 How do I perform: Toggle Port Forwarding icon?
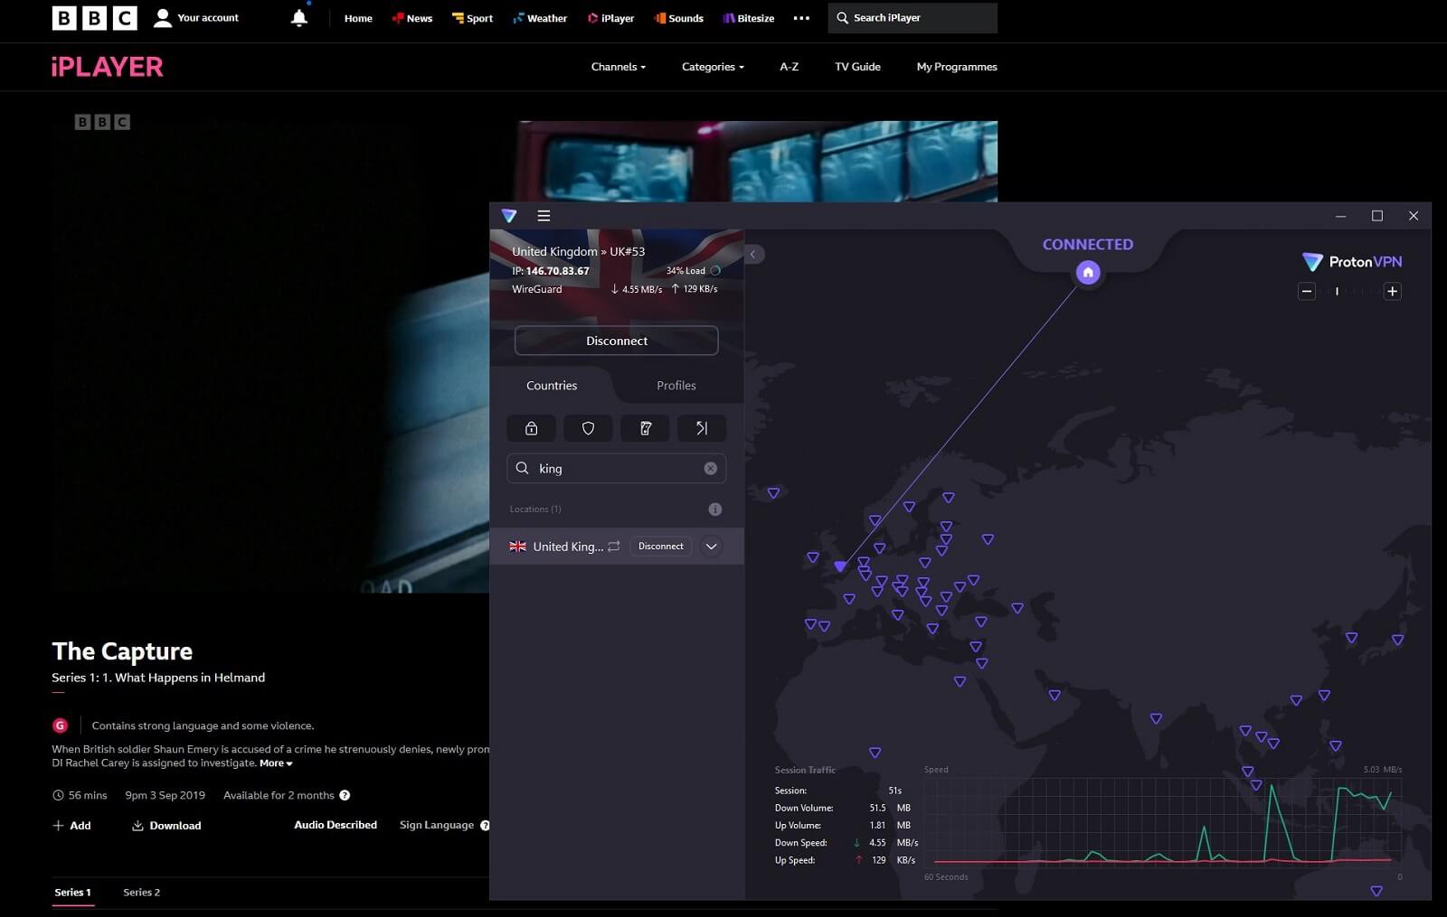[702, 428]
